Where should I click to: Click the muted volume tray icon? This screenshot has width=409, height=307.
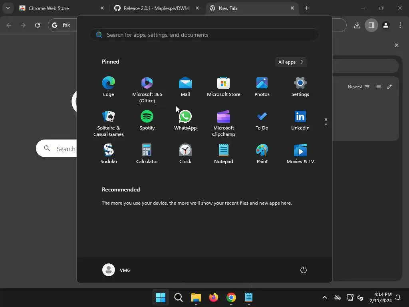[x=360, y=297]
